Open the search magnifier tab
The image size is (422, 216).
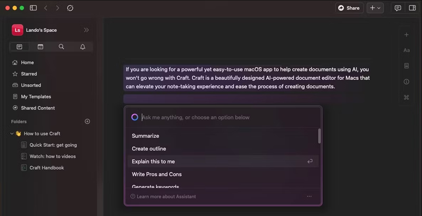[61, 47]
